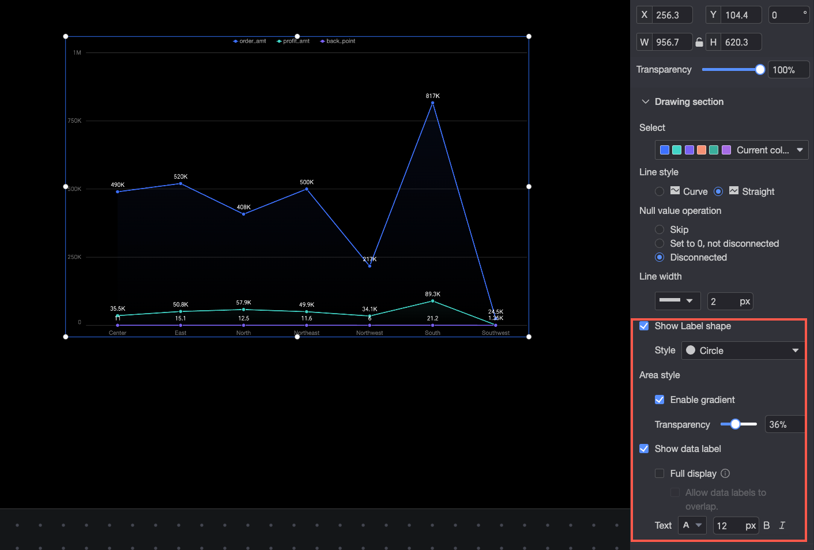Toggle the width-height aspect ratio lock icon
Viewport: 814px width, 550px height.
699,42
